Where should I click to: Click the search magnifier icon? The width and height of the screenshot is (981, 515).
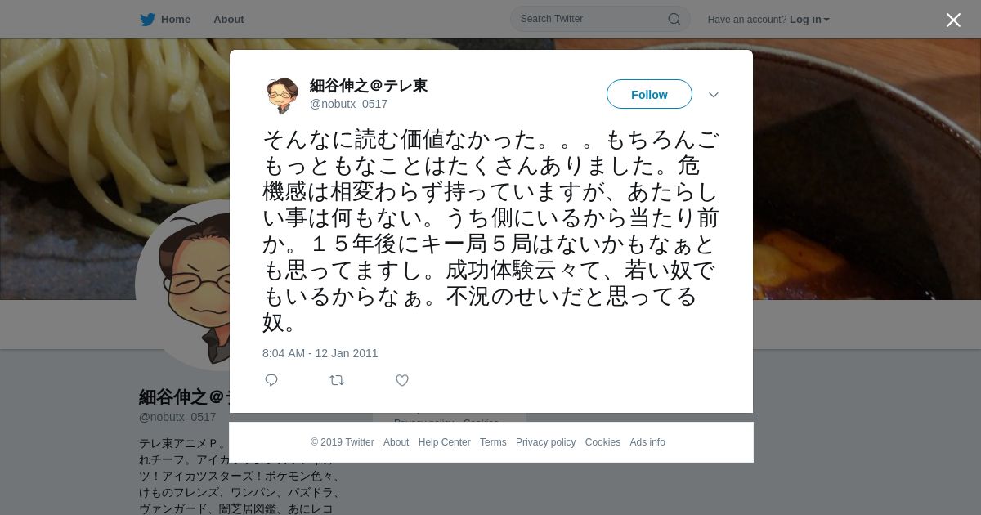click(x=674, y=19)
